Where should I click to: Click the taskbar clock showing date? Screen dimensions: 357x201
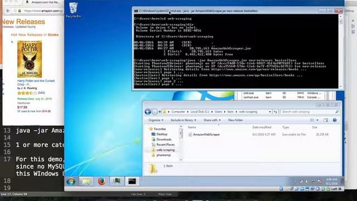click(x=331, y=181)
